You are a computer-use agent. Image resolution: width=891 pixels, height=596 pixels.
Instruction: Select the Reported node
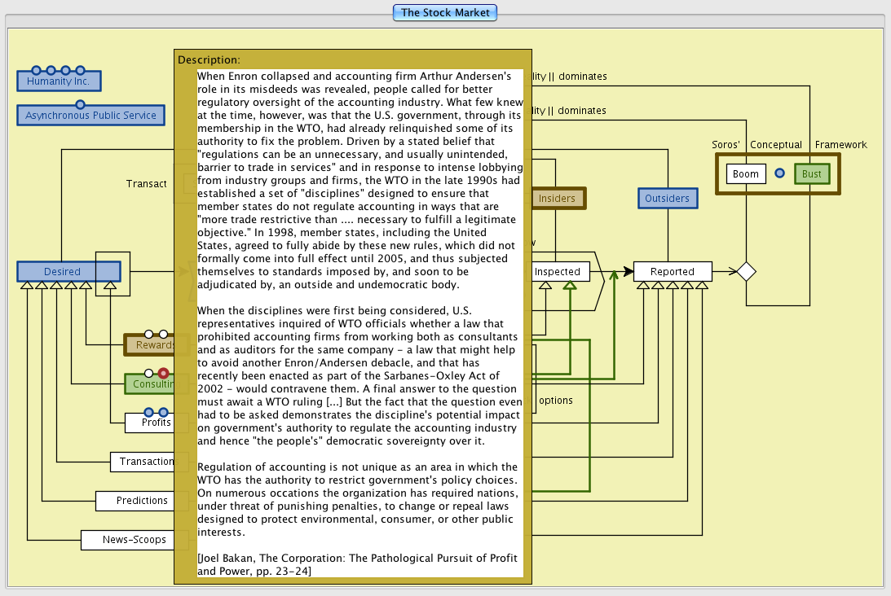pos(672,272)
